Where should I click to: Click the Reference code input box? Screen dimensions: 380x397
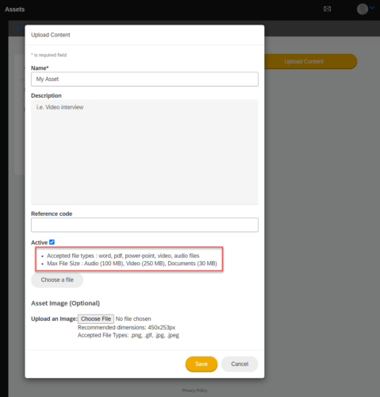(x=144, y=225)
